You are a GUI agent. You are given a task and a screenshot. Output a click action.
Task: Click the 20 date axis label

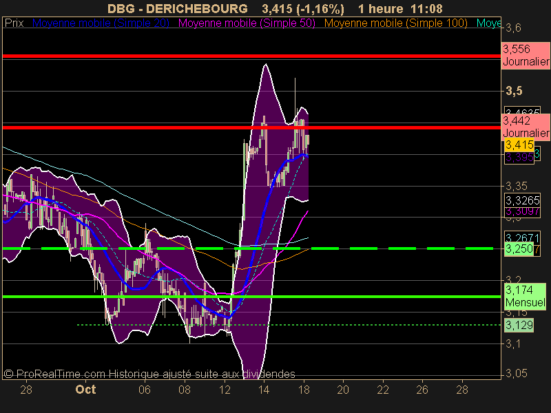(x=343, y=390)
